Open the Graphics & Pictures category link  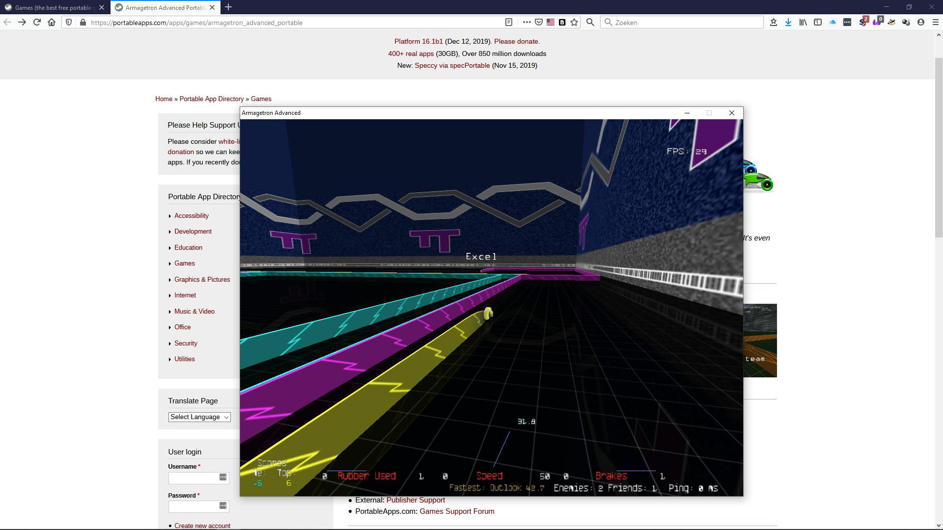pos(202,280)
